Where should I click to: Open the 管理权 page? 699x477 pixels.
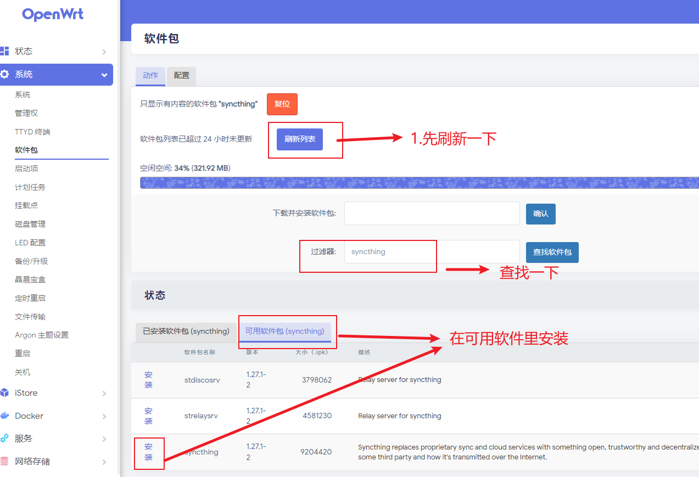(26, 113)
